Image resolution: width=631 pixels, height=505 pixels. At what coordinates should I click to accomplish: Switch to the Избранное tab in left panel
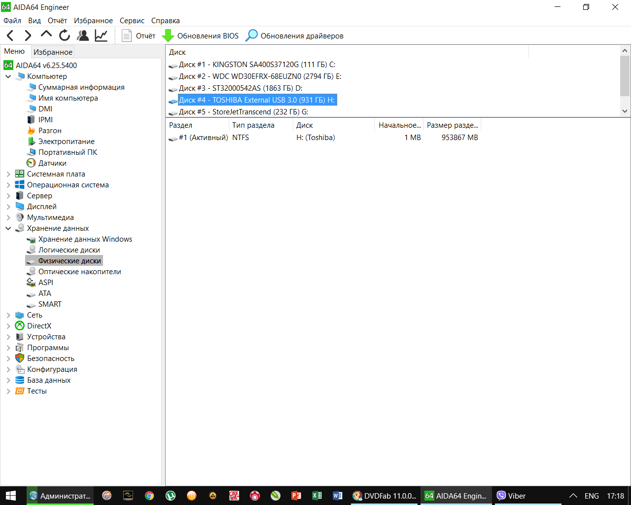tap(53, 52)
